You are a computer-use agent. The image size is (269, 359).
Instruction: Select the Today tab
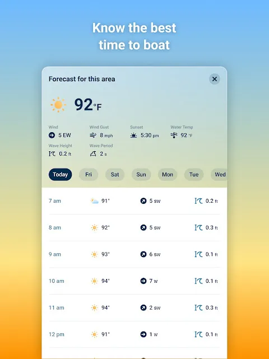tap(61, 175)
